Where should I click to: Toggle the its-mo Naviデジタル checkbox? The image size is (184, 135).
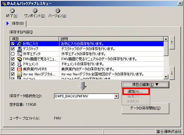(13, 74)
